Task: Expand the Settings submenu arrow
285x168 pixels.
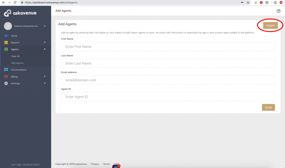Action: (45, 83)
